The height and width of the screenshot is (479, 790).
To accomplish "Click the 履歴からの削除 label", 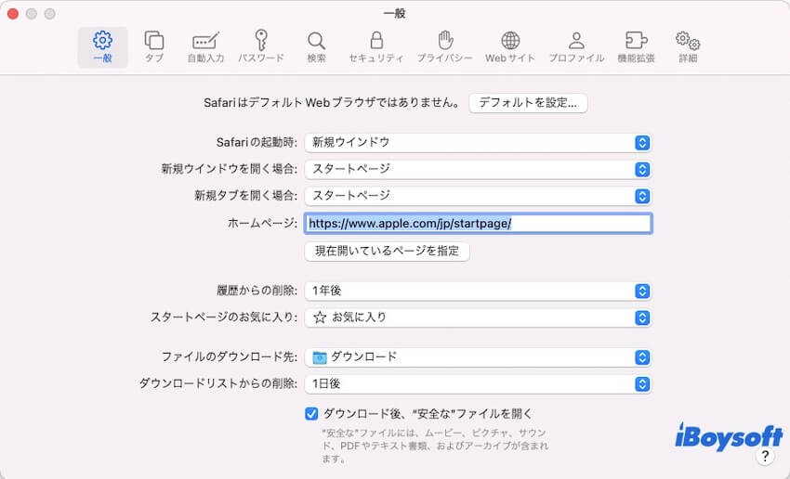I will pyautogui.click(x=257, y=291).
